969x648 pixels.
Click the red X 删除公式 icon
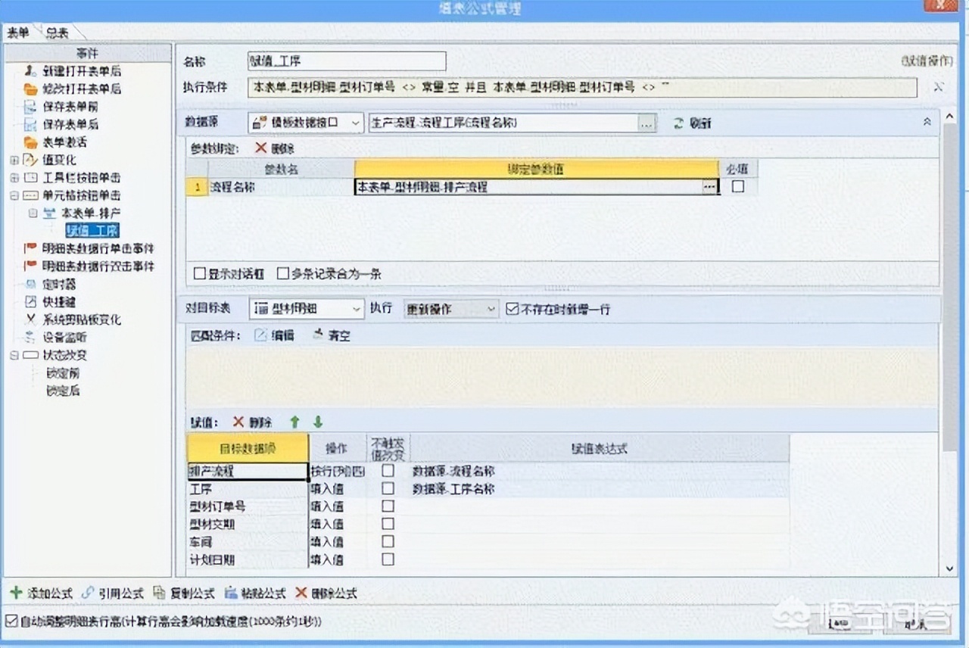point(301,593)
